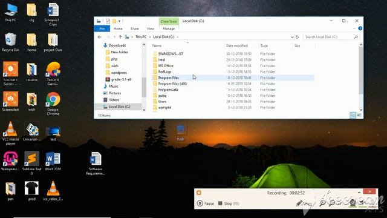Select the Users folder row
Viewport: 387px width, 218px height.
tap(232, 102)
